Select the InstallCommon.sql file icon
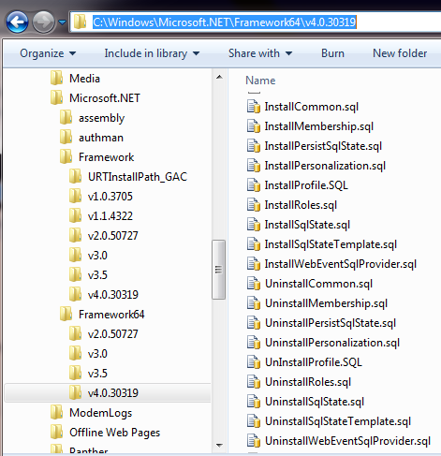The height and width of the screenshot is (456, 441). 254,107
